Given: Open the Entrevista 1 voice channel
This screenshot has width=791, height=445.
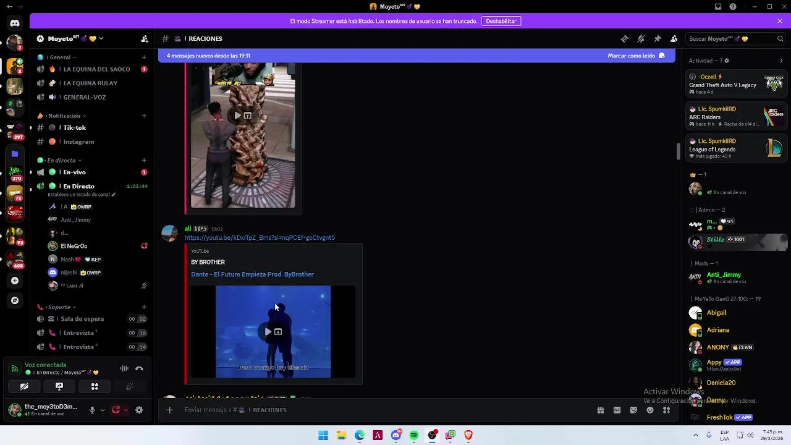Looking at the screenshot, I should pos(92,333).
